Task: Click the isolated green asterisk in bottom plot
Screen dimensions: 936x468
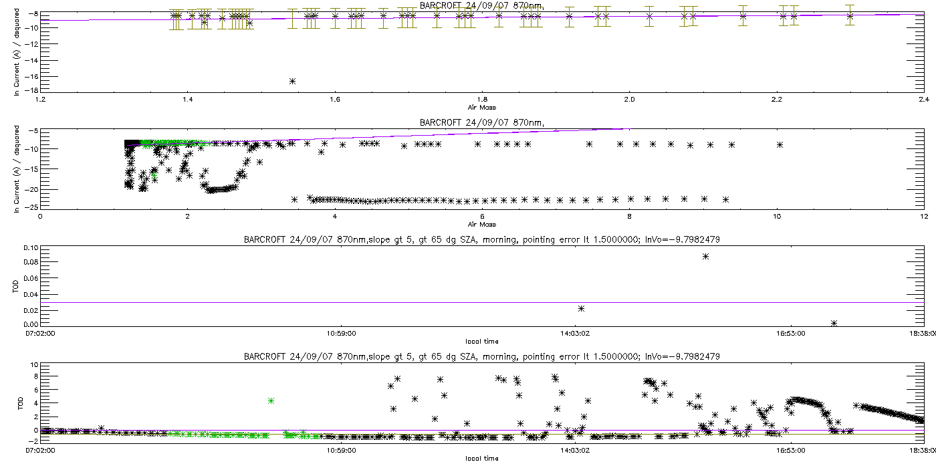Action: 271,400
